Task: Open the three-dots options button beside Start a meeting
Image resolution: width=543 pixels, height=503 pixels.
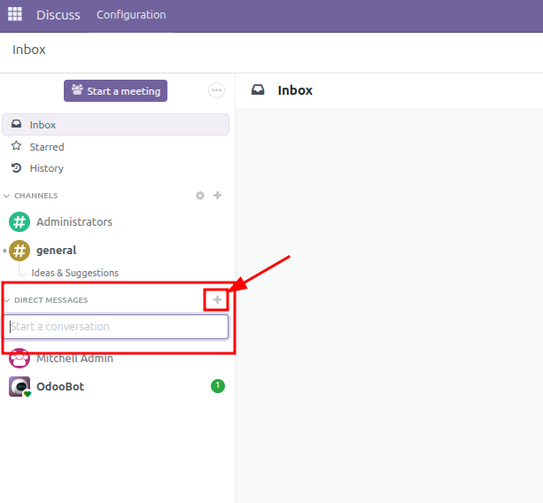Action: click(x=216, y=90)
